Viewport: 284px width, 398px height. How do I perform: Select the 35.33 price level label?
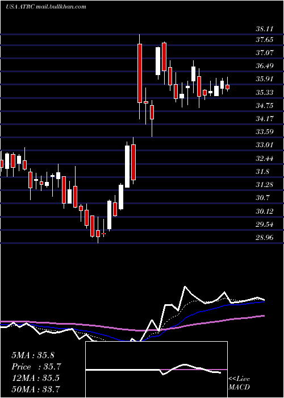265,93
